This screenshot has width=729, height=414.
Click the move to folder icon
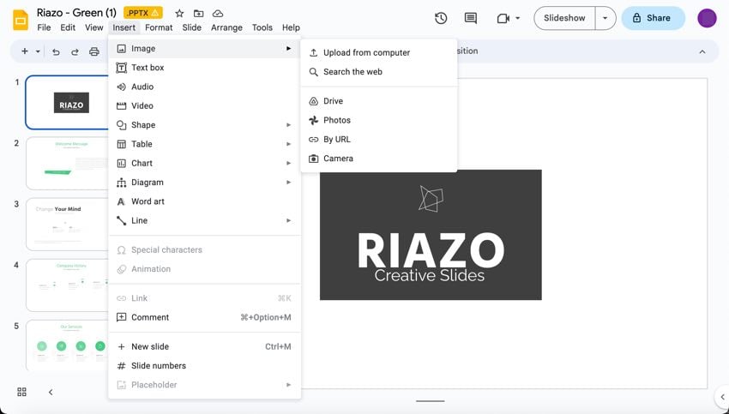pos(199,14)
